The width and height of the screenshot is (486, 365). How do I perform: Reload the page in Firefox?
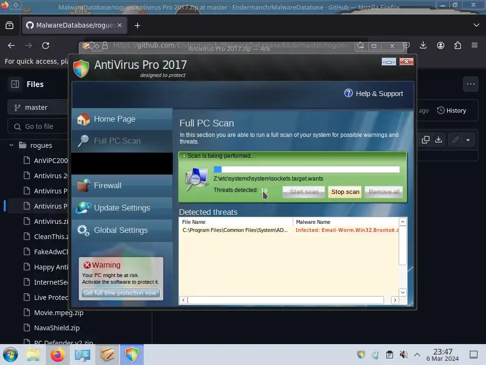tap(46, 46)
